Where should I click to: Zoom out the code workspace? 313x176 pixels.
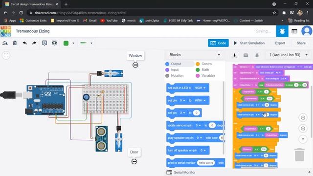[303, 129]
